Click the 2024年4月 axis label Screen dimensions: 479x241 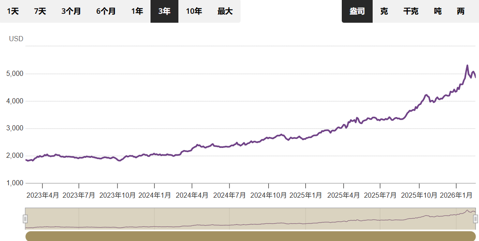[192, 195]
